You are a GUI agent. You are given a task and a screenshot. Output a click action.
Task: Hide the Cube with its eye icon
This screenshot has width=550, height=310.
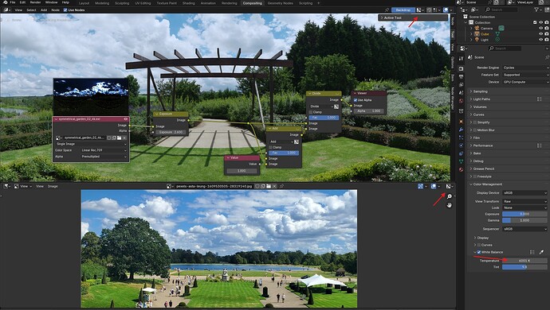(x=541, y=34)
